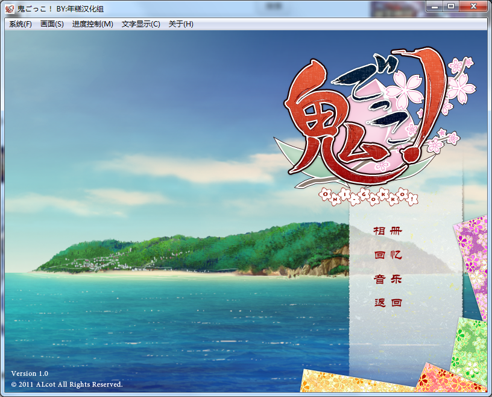Click the game icon in the title bar
The width and height of the screenshot is (492, 397).
[9, 9]
